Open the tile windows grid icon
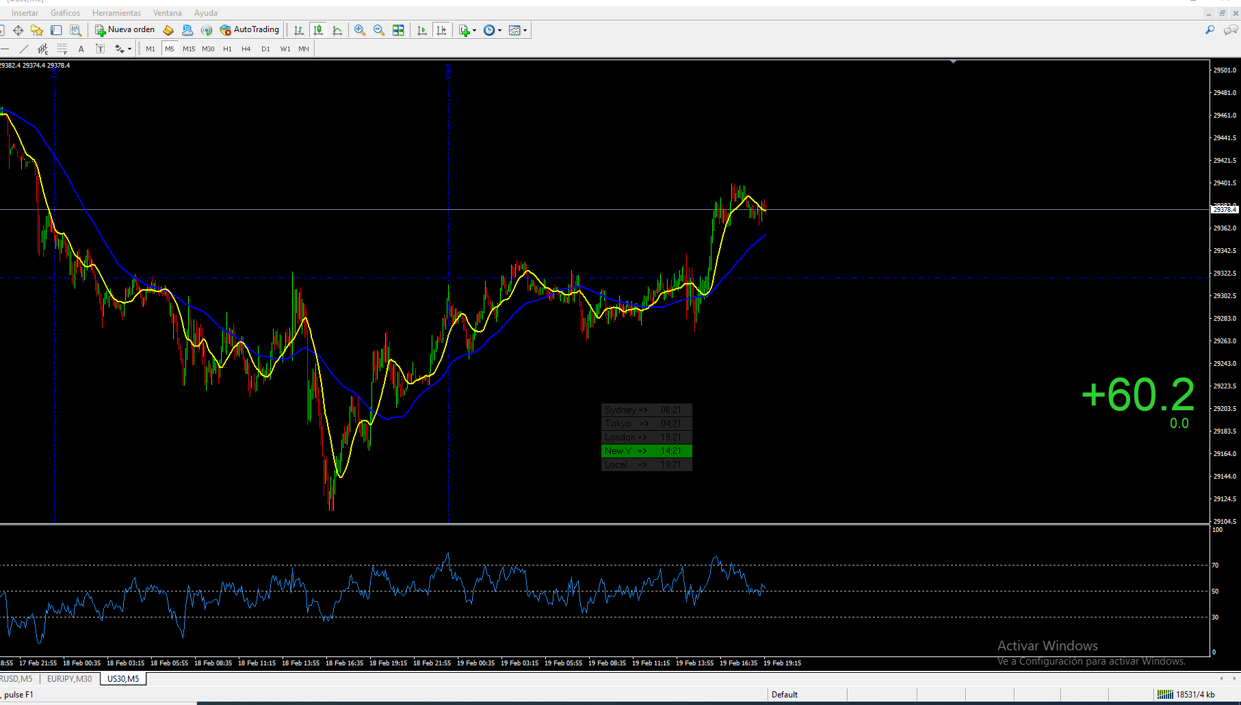The height and width of the screenshot is (705, 1241). point(398,30)
